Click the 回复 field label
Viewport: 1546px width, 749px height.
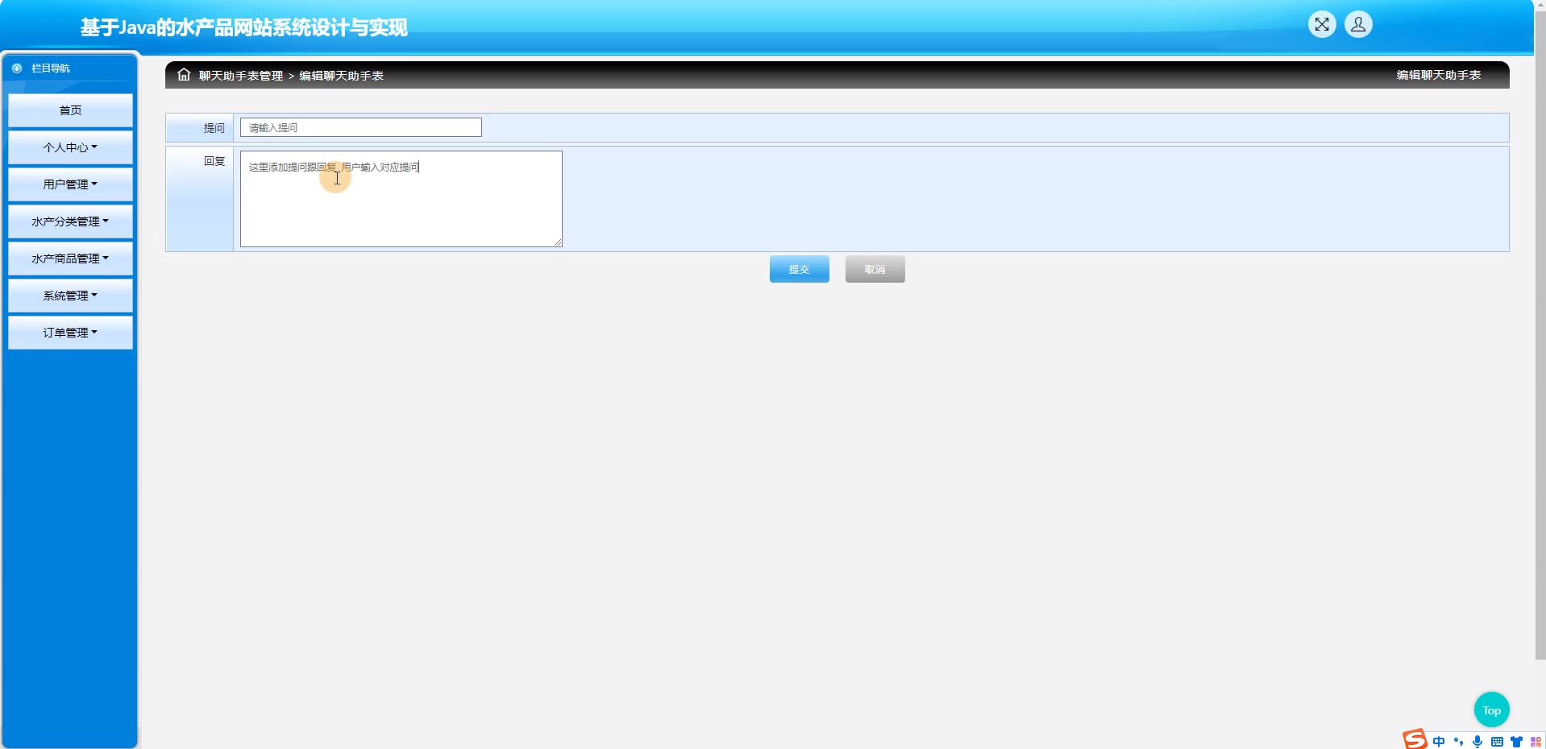[x=214, y=161]
